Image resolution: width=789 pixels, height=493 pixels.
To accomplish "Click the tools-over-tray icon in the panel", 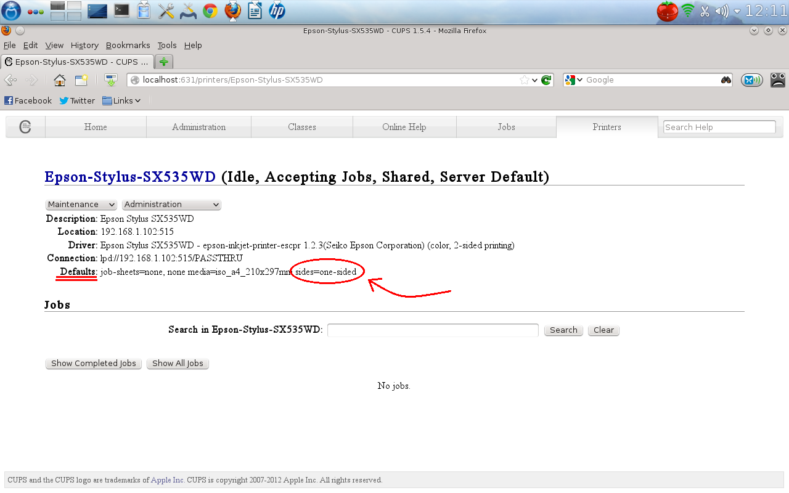I will click(188, 10).
